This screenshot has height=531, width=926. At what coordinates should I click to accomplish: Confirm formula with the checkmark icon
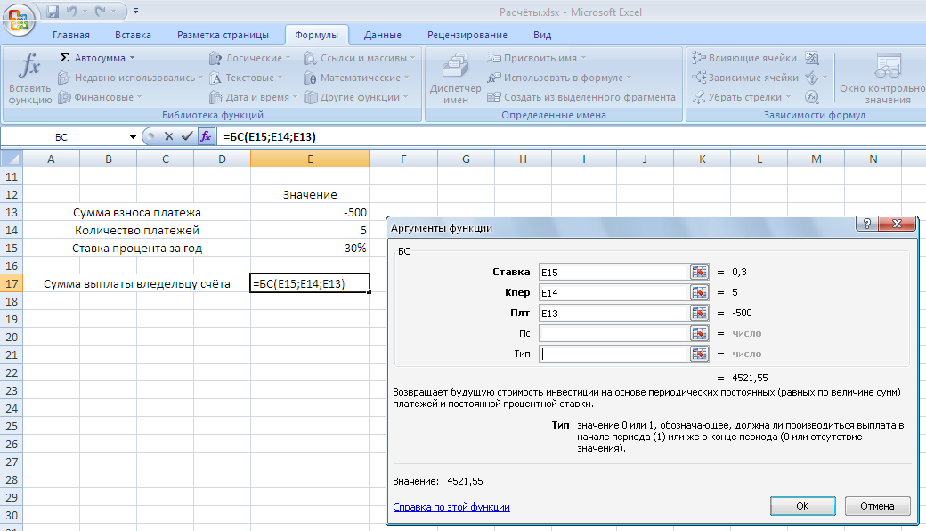point(186,136)
